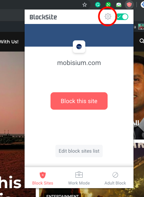Switch to Work Mode tab

click(x=79, y=178)
